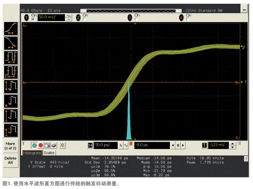Image resolution: width=253 pixels, height=189 pixels.
Task: Click the red record circle icon
Action: (41, 145)
